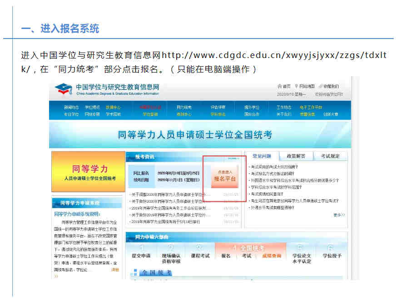Click 更多>> under the FAQ list

coord(339,215)
